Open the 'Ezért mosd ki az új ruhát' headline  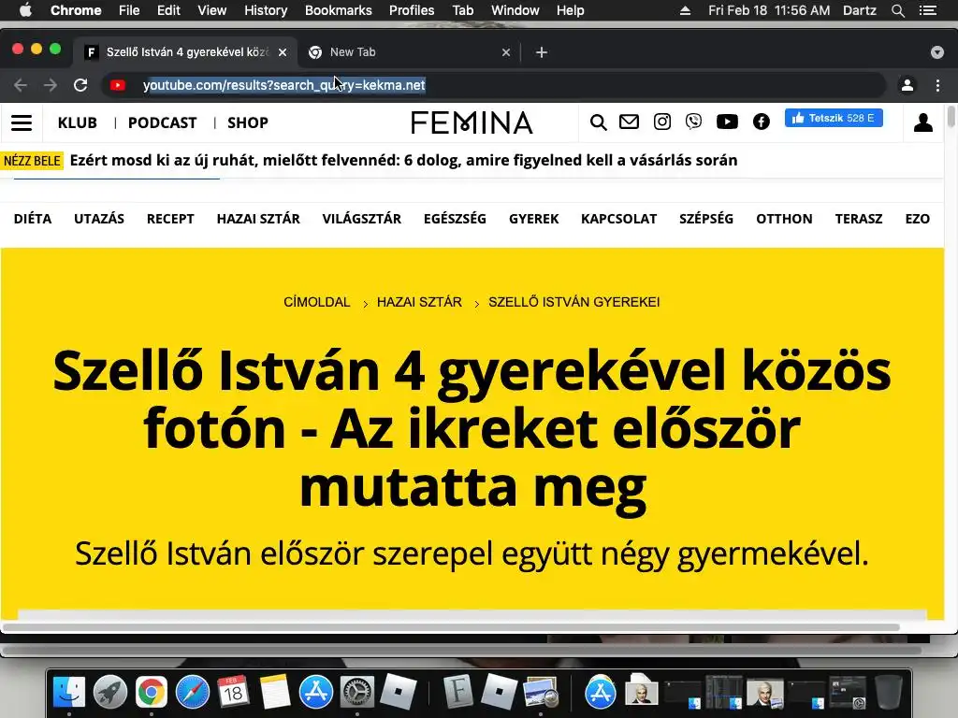point(403,160)
